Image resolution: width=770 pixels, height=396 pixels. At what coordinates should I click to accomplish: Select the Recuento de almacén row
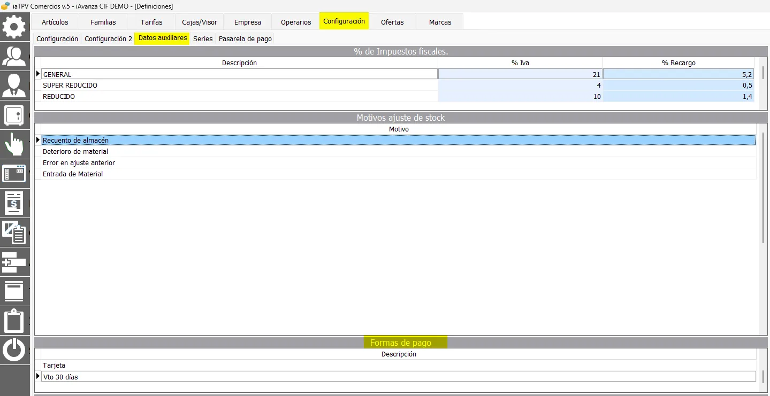pos(399,140)
